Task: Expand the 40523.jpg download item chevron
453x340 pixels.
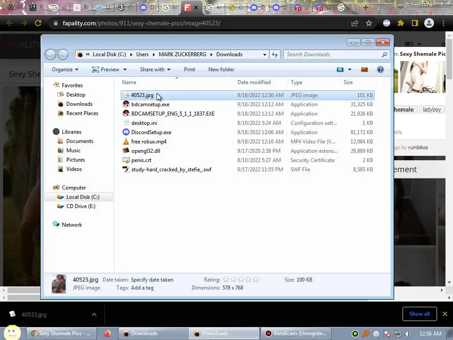Action: (94, 314)
